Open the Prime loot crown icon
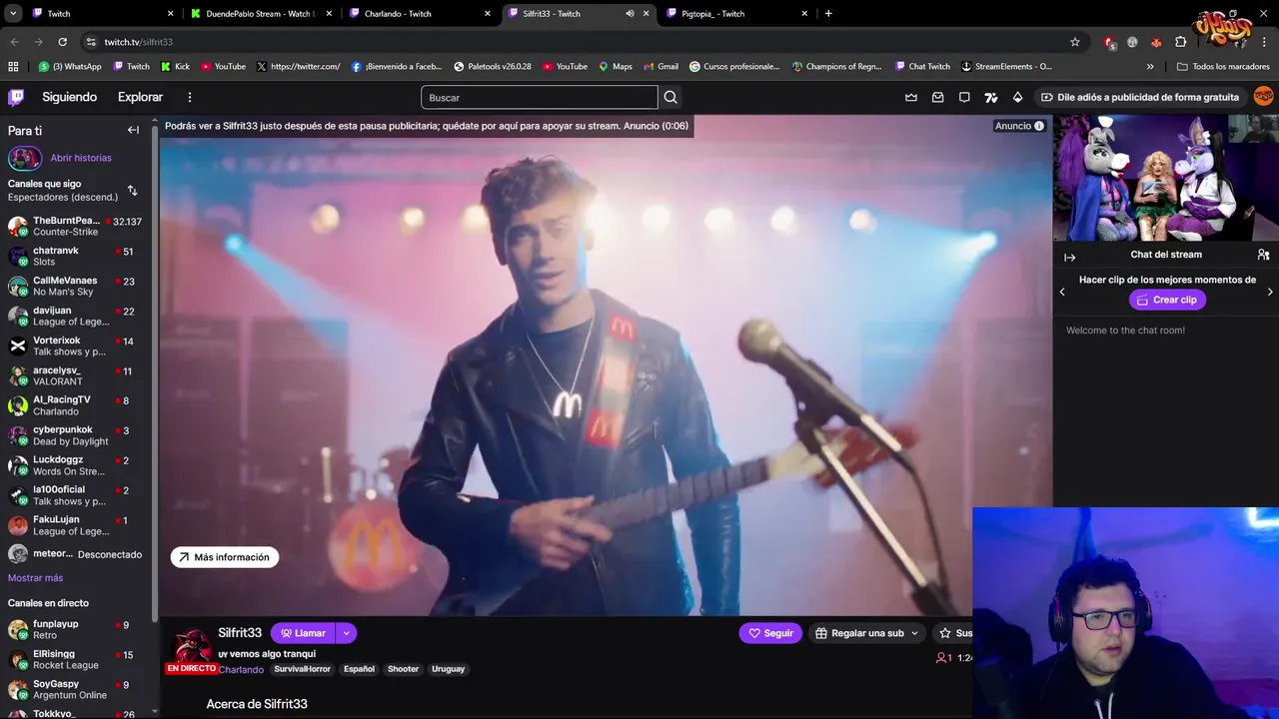 911,97
